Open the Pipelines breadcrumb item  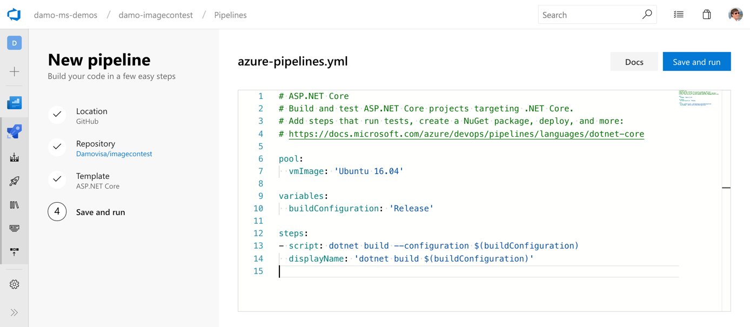pyautogui.click(x=230, y=15)
